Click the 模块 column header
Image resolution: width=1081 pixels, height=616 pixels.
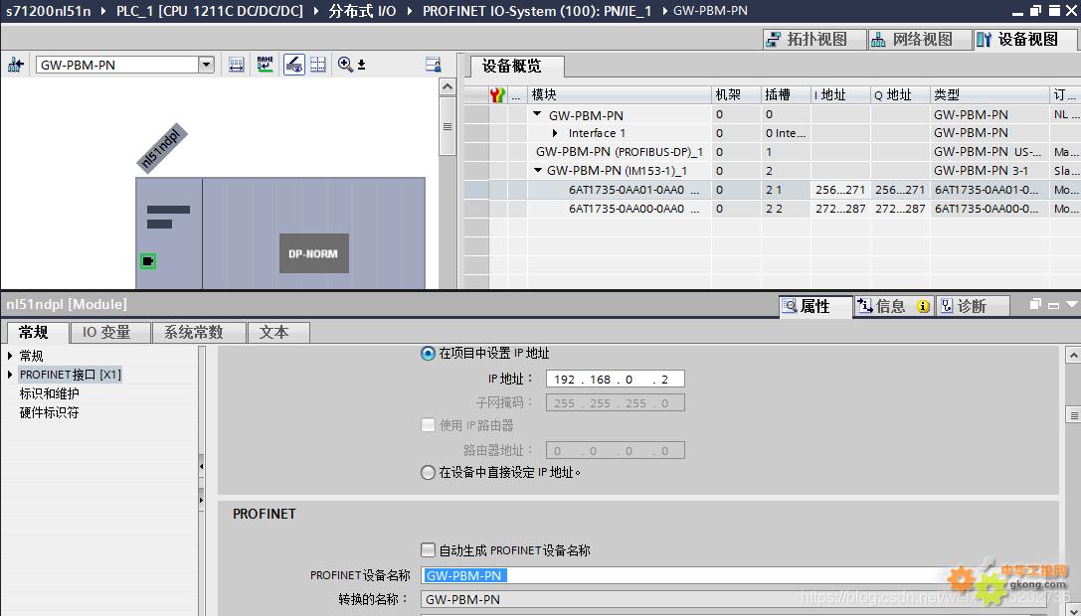[x=620, y=95]
